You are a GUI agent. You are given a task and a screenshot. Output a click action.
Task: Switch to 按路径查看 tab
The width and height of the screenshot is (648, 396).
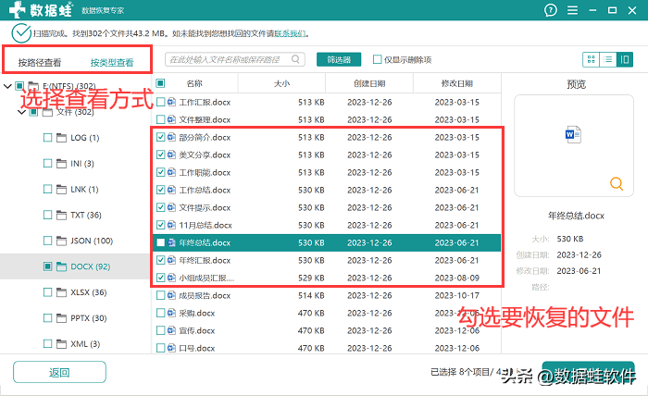[40, 63]
